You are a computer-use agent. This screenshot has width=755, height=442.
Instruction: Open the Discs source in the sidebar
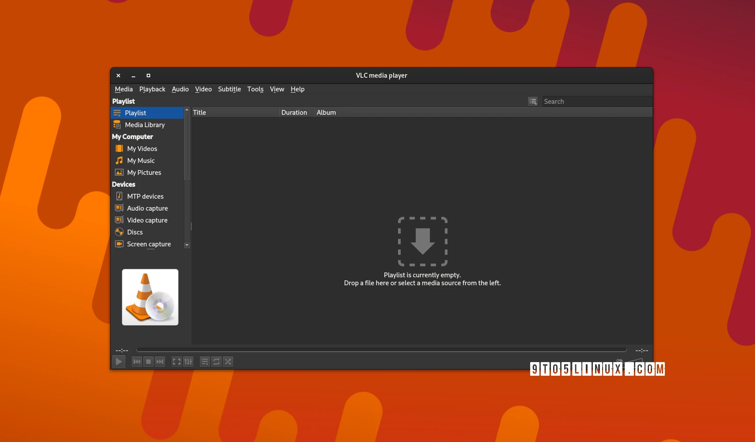(x=134, y=232)
